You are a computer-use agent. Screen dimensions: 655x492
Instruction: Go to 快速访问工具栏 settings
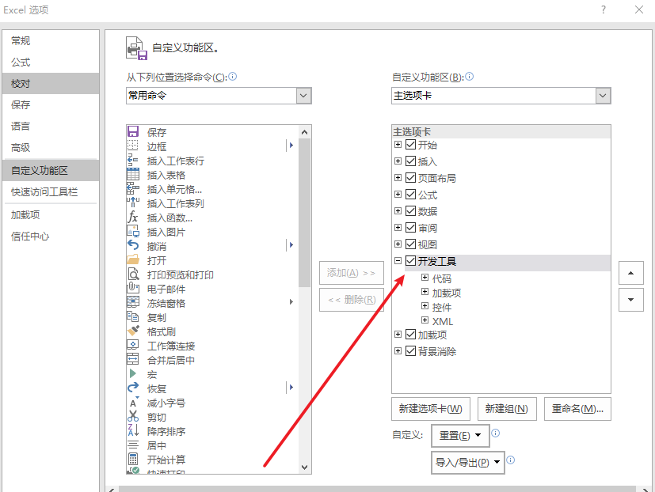pos(51,192)
